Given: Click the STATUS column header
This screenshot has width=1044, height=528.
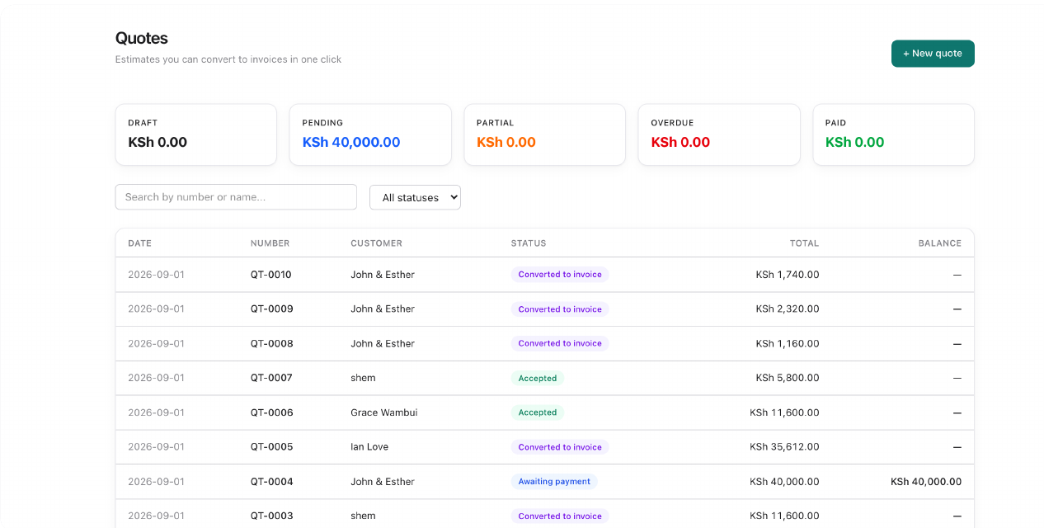Looking at the screenshot, I should tap(529, 243).
